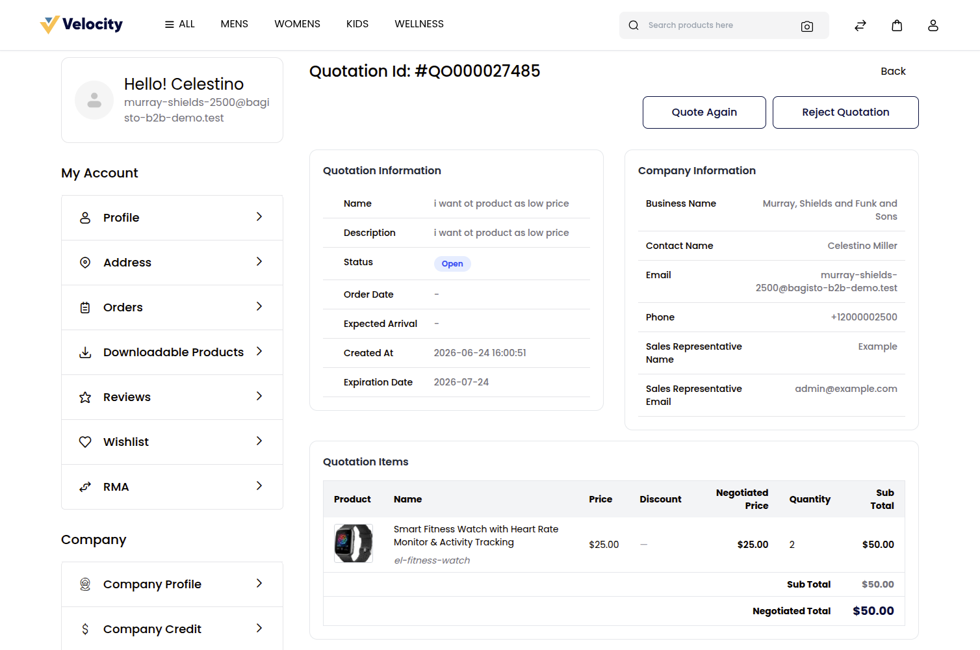Click the Company Profile badge icon
The width and height of the screenshot is (980, 650).
(x=85, y=584)
